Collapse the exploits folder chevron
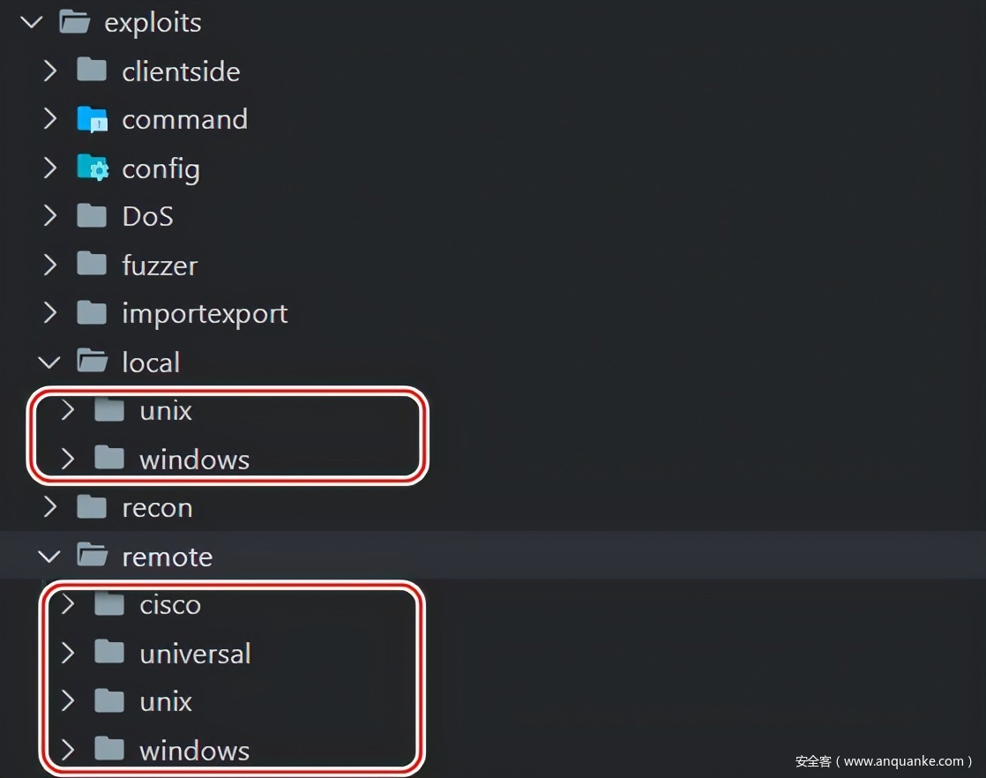The width and height of the screenshot is (986, 778). coord(33,22)
